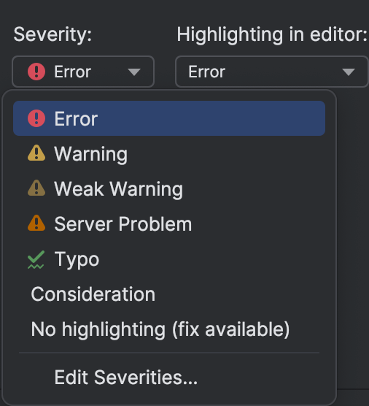Expand the Highlighting in editor dropdown arrow
Viewport: 369px width, 406px height.
click(349, 72)
